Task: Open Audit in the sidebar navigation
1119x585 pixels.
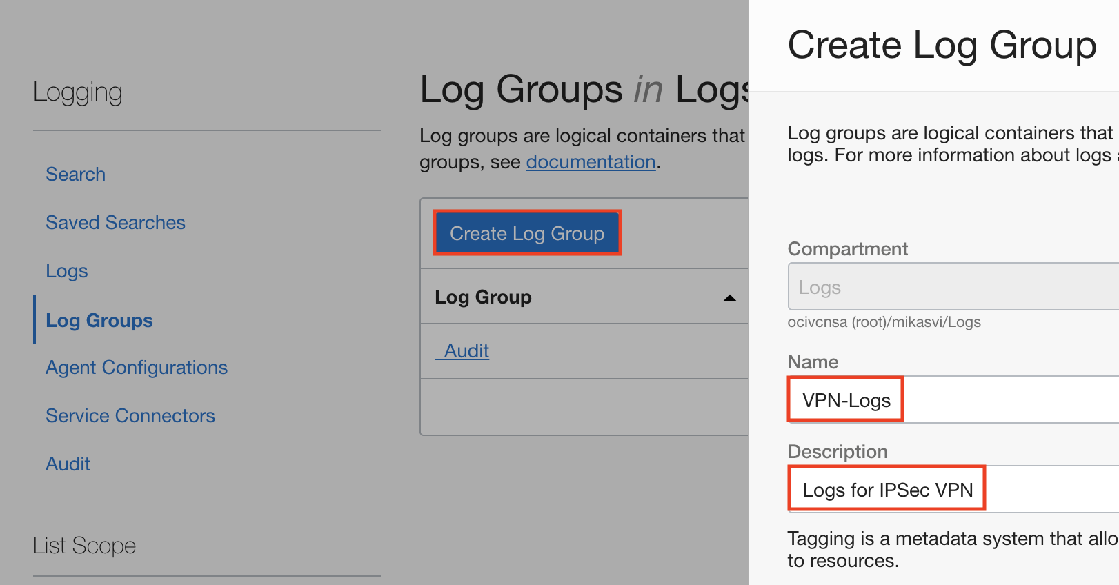Action: pos(68,464)
